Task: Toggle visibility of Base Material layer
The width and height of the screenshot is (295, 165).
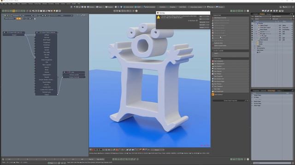Action: pos(252,40)
